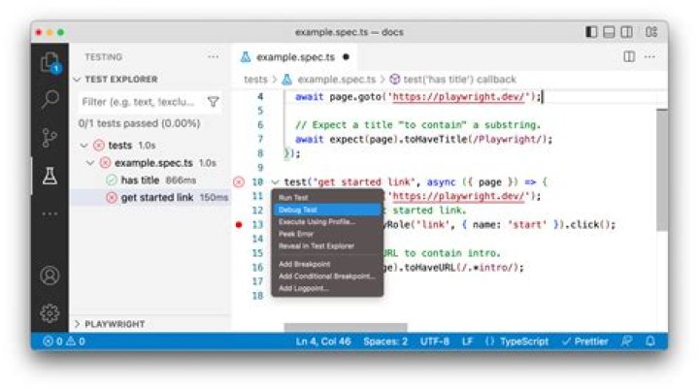
Task: Click 0/1 tests passed (0.00%) text
Action: click(139, 123)
